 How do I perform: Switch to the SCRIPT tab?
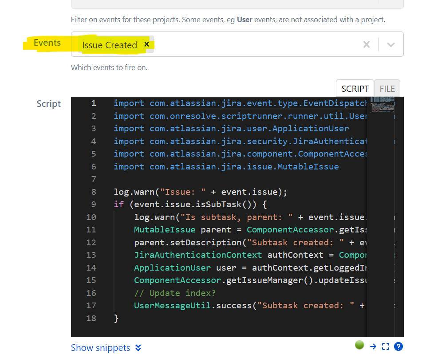pos(355,89)
